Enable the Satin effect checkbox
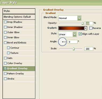Screen dimensions: 102x99 pyautogui.click(x=5, y=58)
